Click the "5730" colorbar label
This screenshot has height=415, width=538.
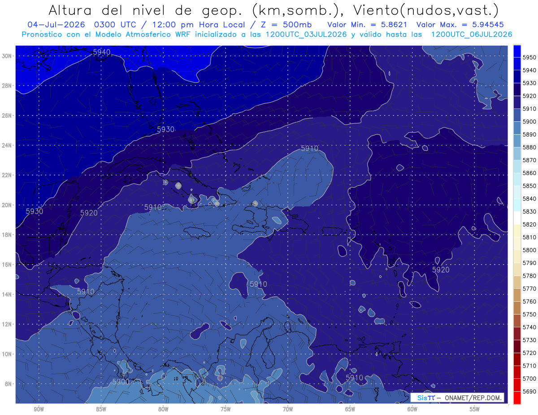point(529,340)
